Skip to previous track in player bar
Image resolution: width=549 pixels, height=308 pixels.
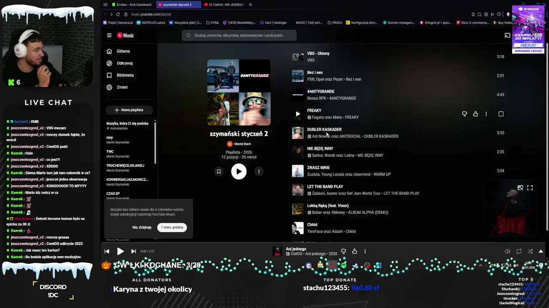point(107,252)
